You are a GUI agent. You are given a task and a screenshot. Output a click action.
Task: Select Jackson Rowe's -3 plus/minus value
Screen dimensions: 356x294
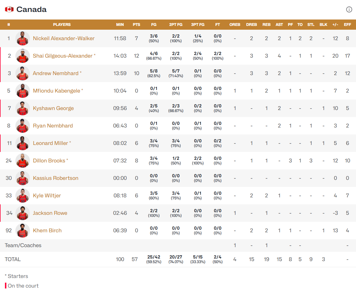click(335, 213)
